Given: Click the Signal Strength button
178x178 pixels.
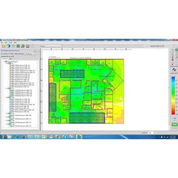Looking at the screenshot, I should 157,46.
